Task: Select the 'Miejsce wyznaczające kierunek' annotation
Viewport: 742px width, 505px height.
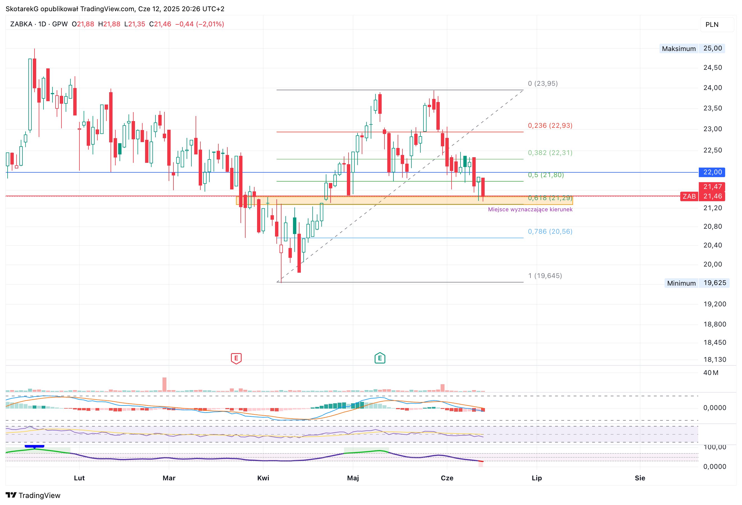Action: pyautogui.click(x=530, y=209)
